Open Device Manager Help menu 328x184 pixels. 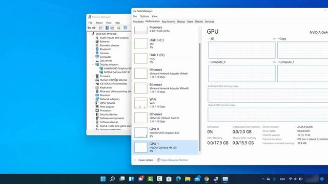click(117, 22)
